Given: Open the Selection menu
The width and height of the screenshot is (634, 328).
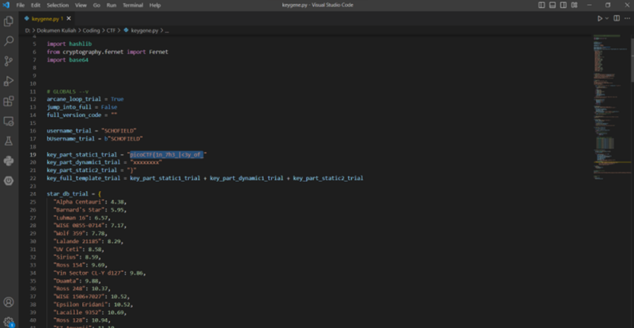Looking at the screenshot, I should (57, 5).
